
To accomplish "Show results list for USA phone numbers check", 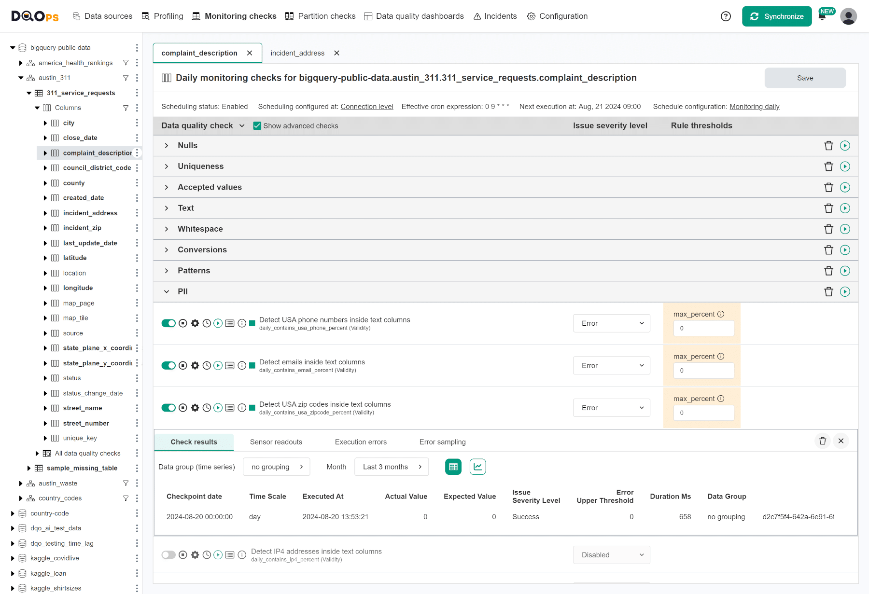I will 230,323.
